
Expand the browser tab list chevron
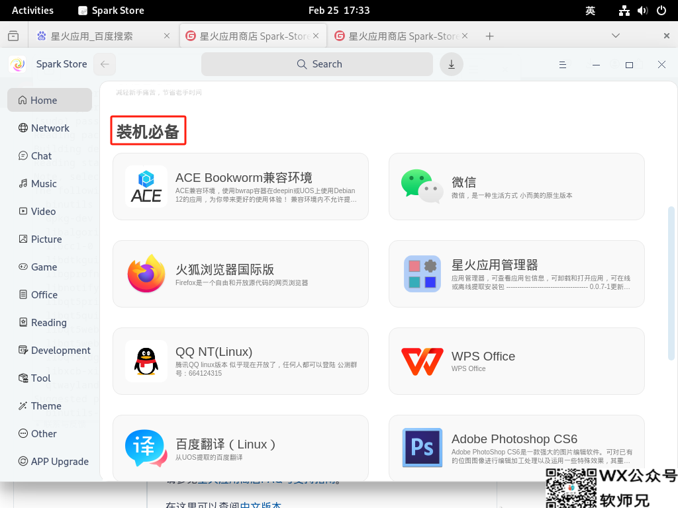click(x=616, y=36)
